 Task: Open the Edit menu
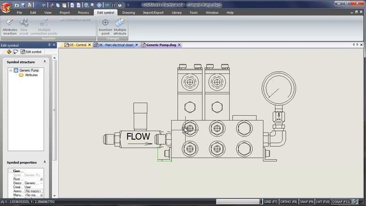pos(33,13)
